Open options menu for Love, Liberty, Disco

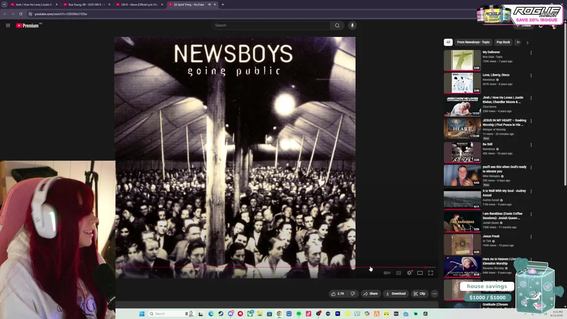tap(531, 75)
